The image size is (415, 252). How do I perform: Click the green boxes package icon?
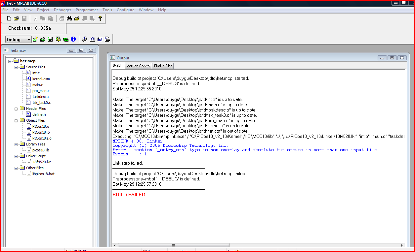click(66, 39)
